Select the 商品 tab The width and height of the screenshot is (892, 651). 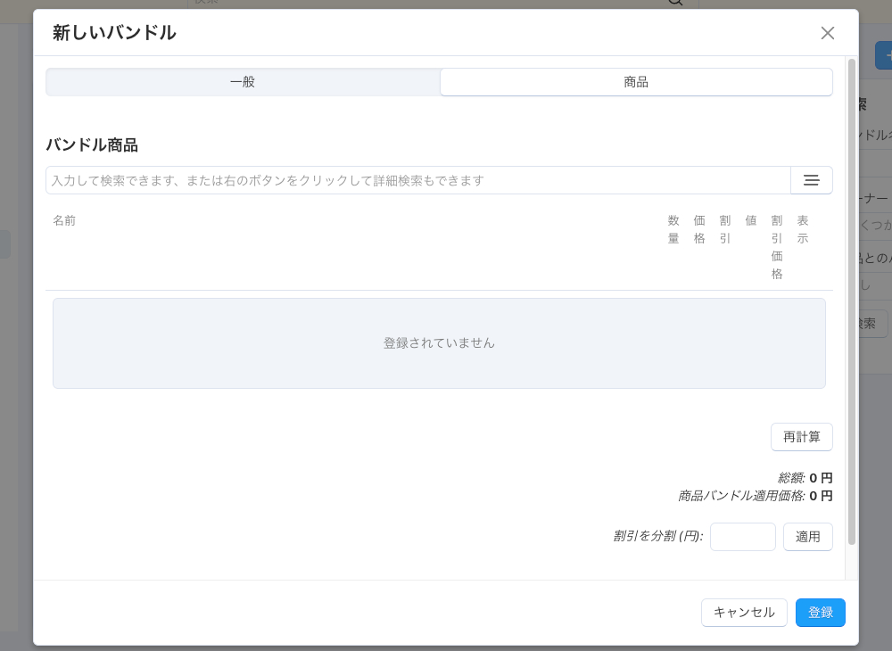636,82
